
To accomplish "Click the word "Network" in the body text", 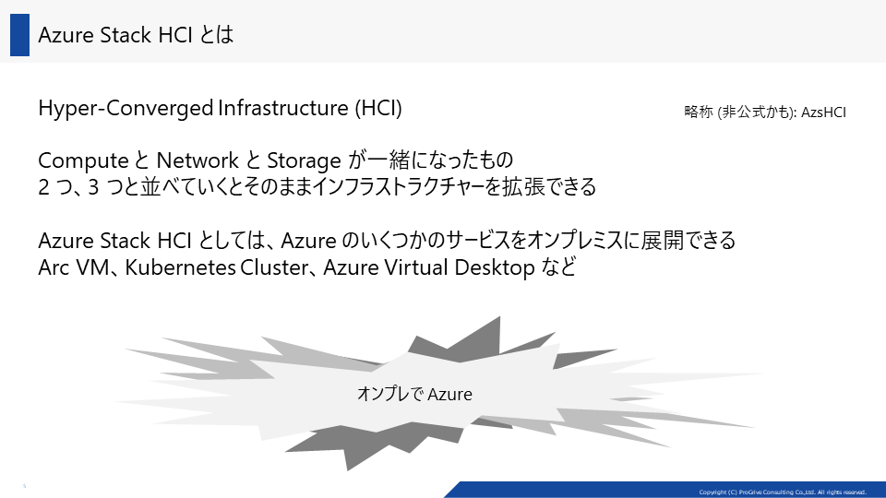I will point(198,160).
